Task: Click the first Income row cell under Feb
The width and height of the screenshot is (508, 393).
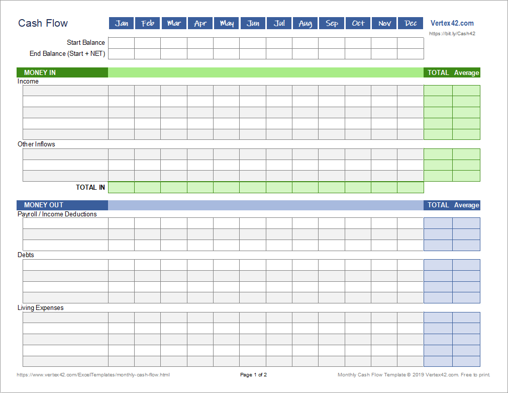Action: point(147,90)
